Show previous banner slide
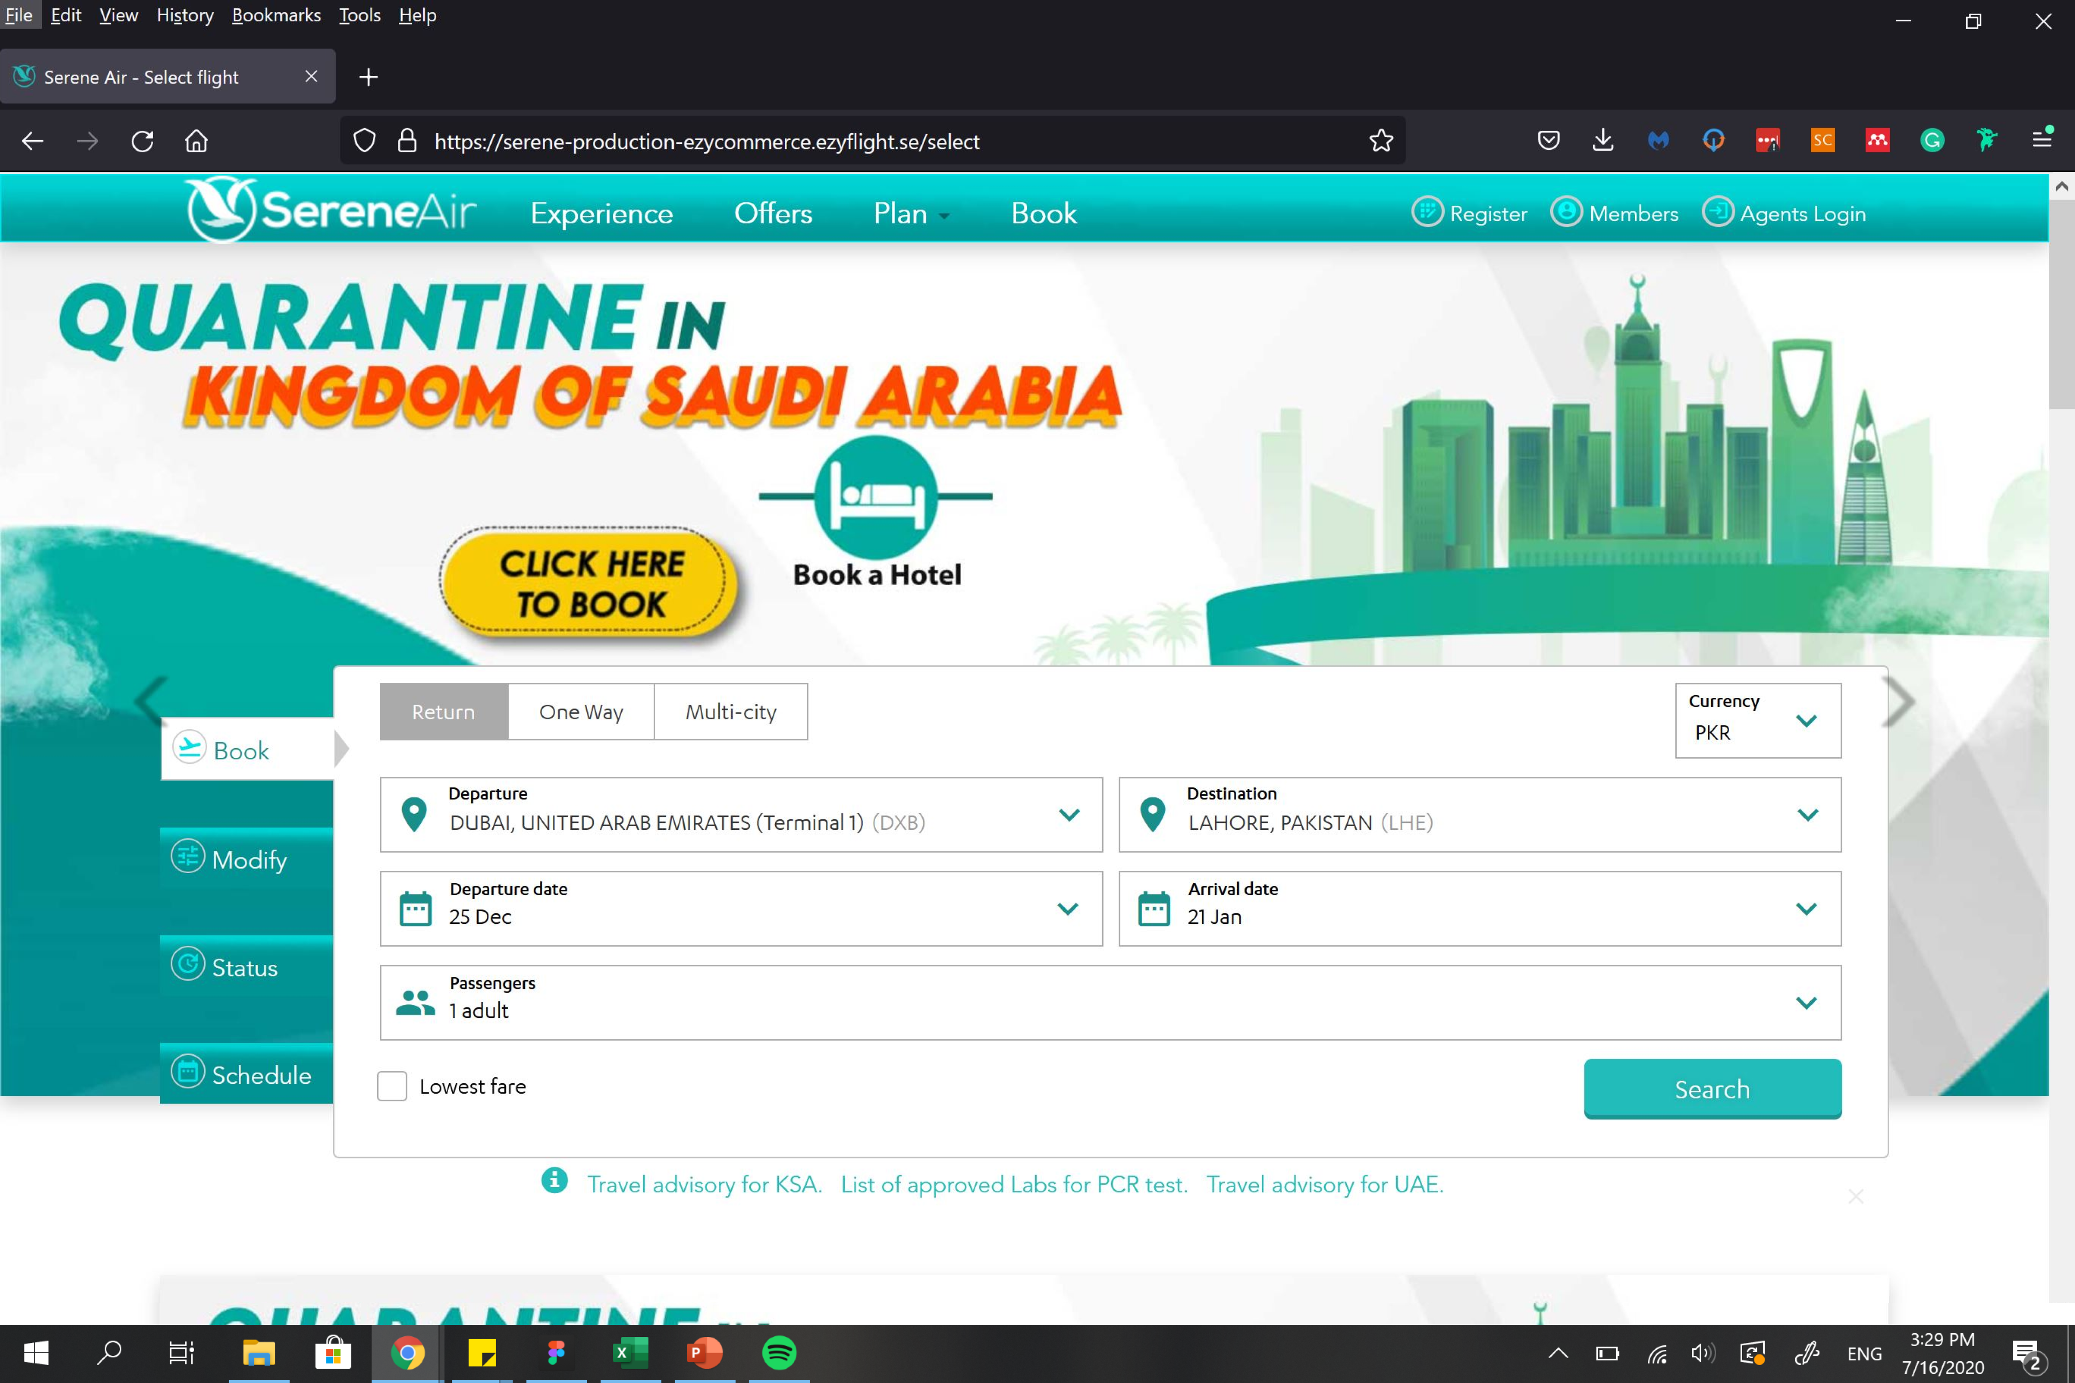This screenshot has height=1383, width=2075. coord(150,701)
